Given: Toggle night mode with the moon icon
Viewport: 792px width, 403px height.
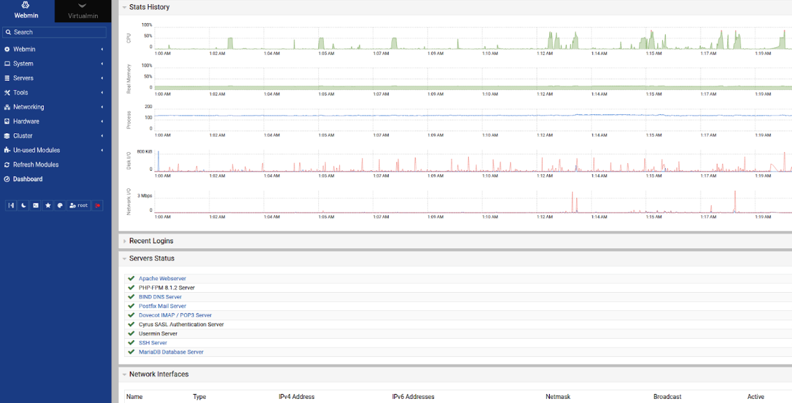Looking at the screenshot, I should (23, 205).
